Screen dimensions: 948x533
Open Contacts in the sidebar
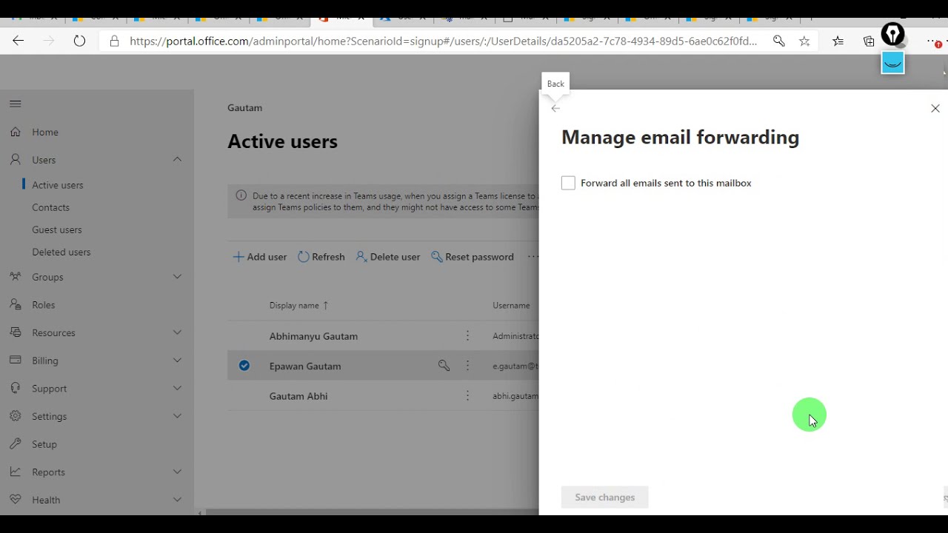50,207
